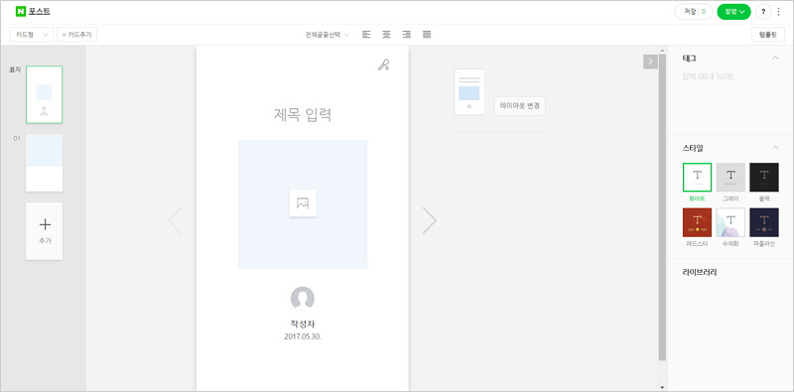This screenshot has height=392, width=794.
Task: Collapse the right side panel arrow
Action: 650,62
